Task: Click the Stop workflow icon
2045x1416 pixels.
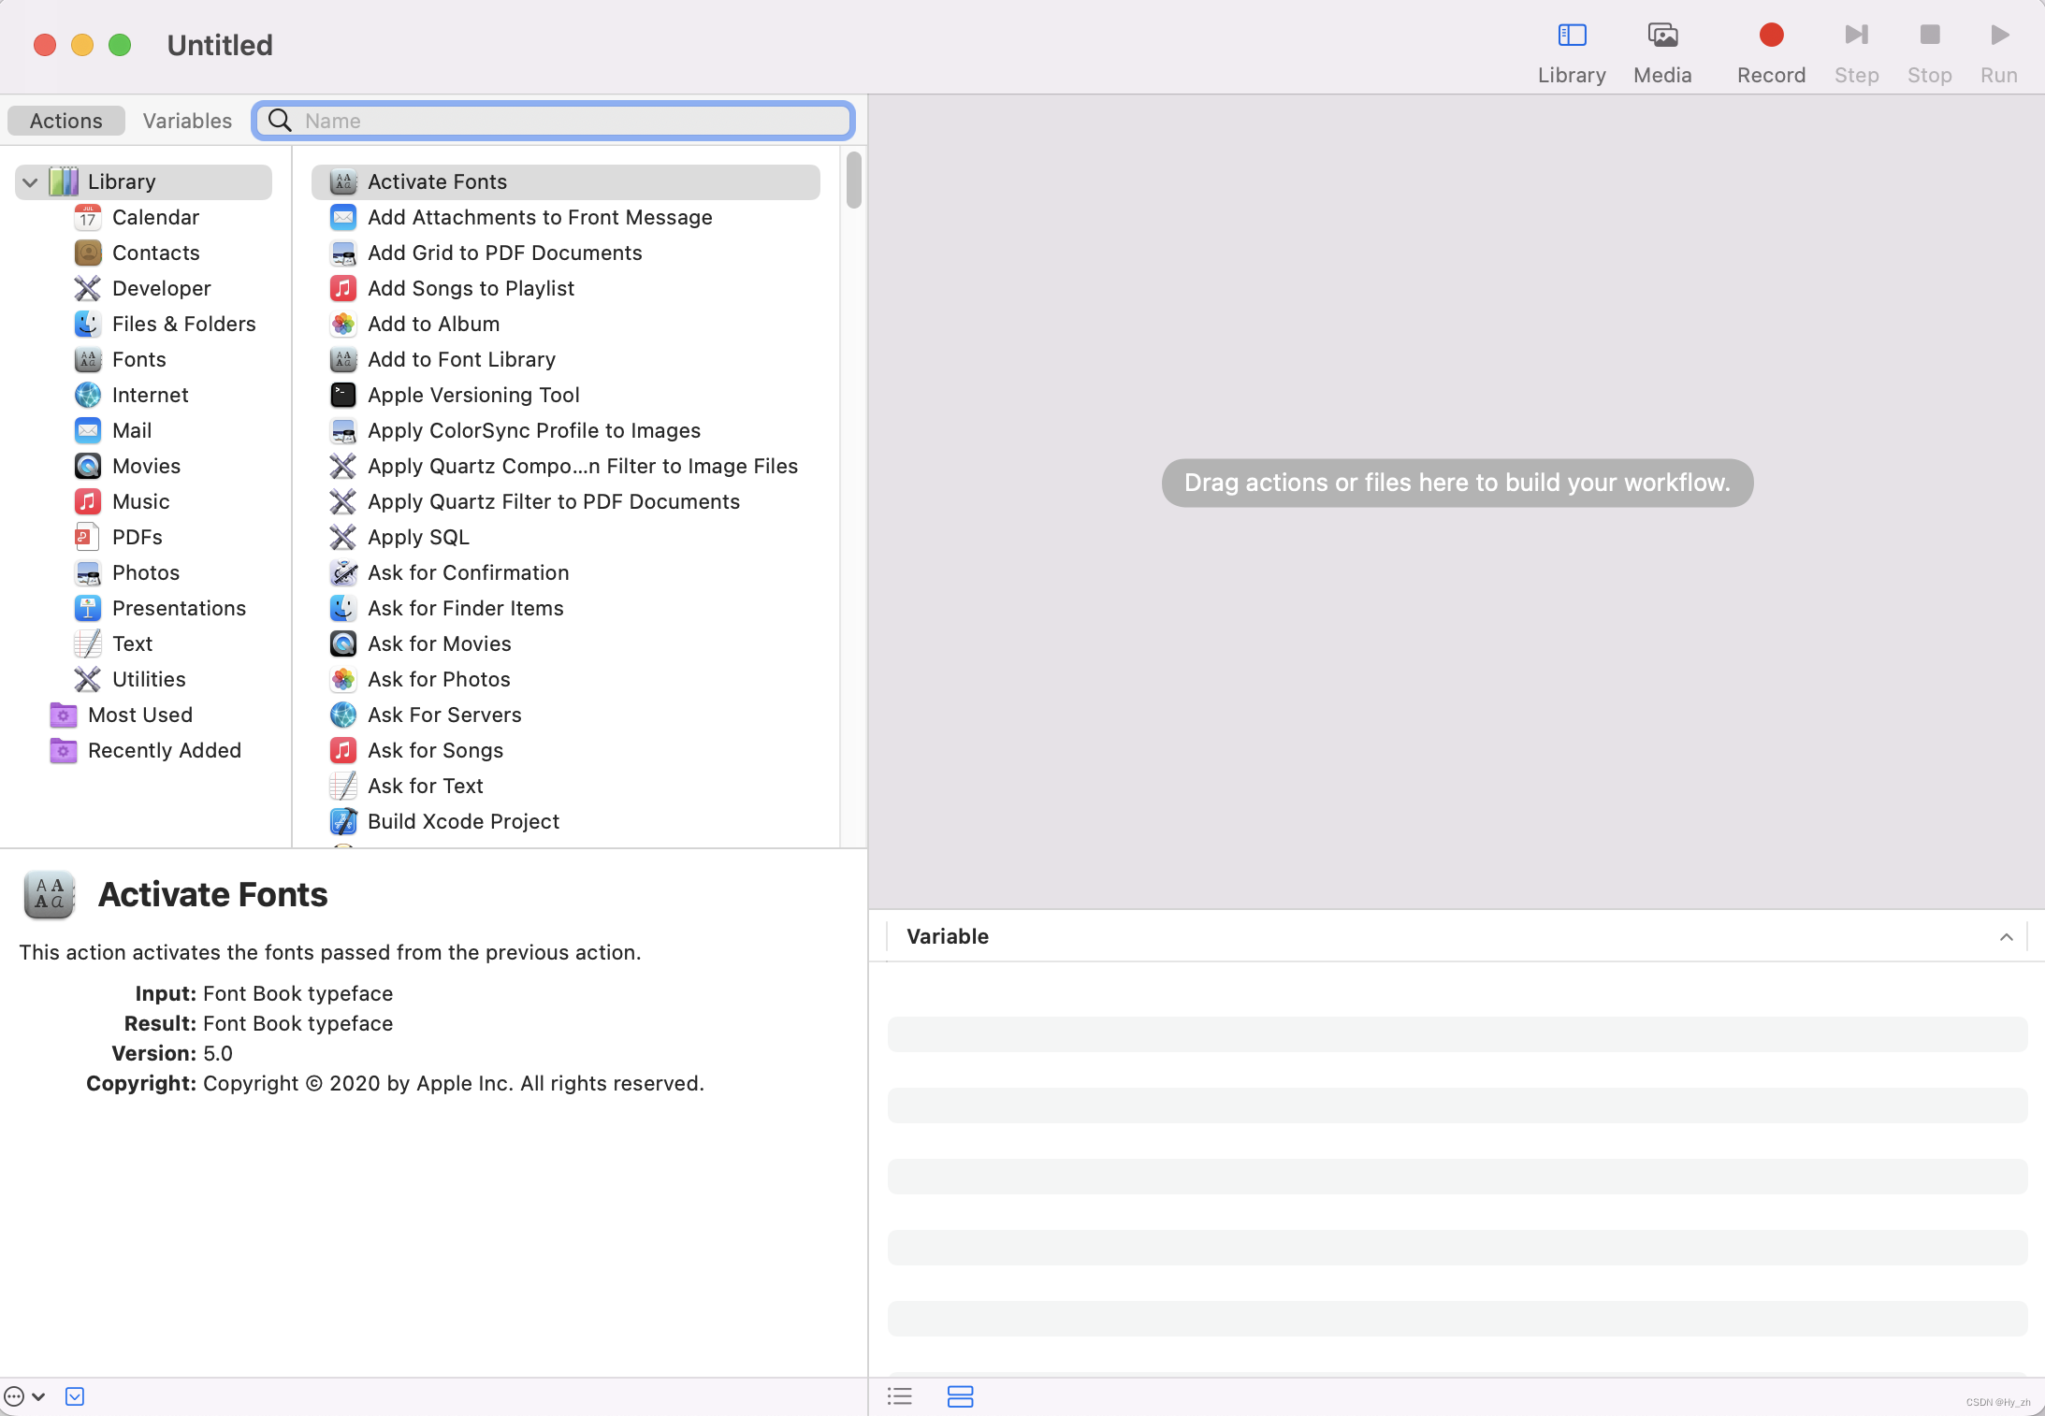Action: point(1929,36)
